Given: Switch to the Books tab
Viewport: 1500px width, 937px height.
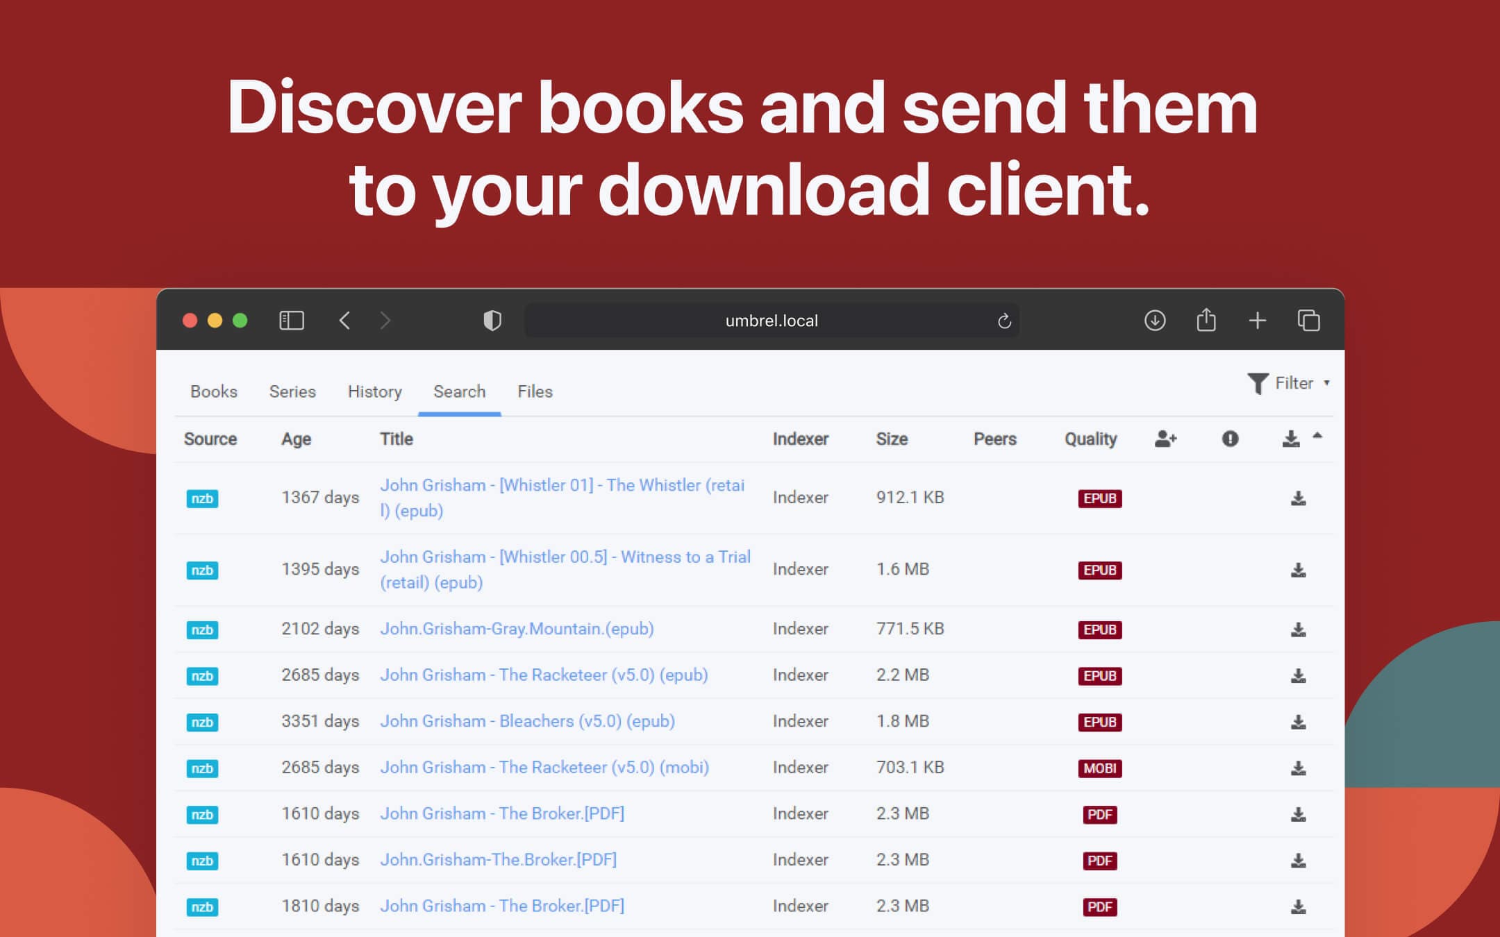Looking at the screenshot, I should coord(214,392).
